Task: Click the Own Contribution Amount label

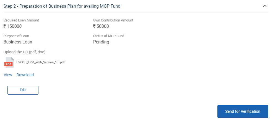Action: [113, 20]
